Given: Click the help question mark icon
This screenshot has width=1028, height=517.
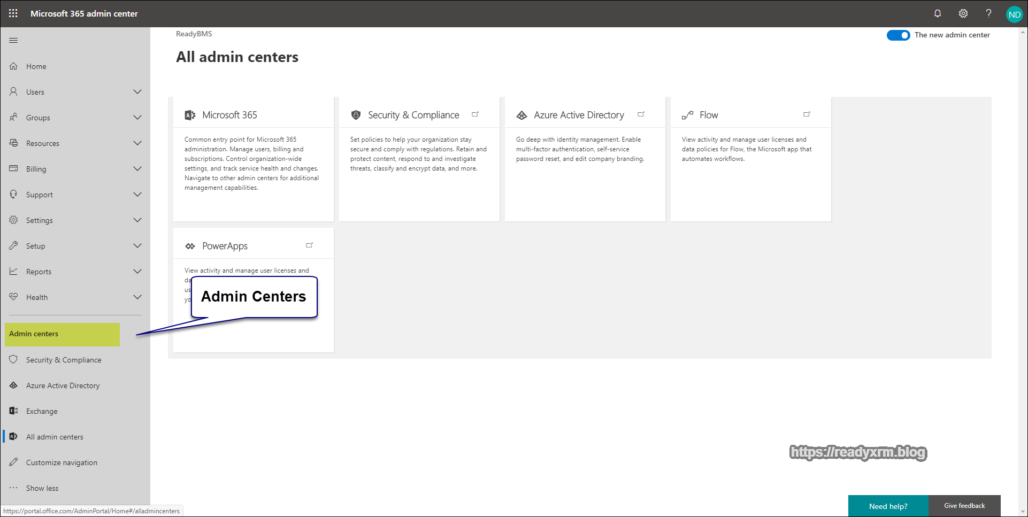Looking at the screenshot, I should click(988, 13).
